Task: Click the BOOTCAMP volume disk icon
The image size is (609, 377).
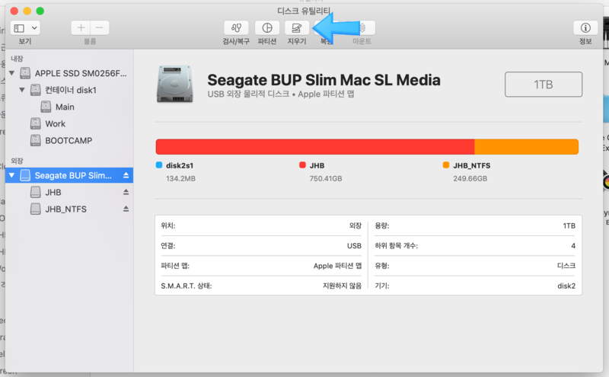Action: (36, 140)
